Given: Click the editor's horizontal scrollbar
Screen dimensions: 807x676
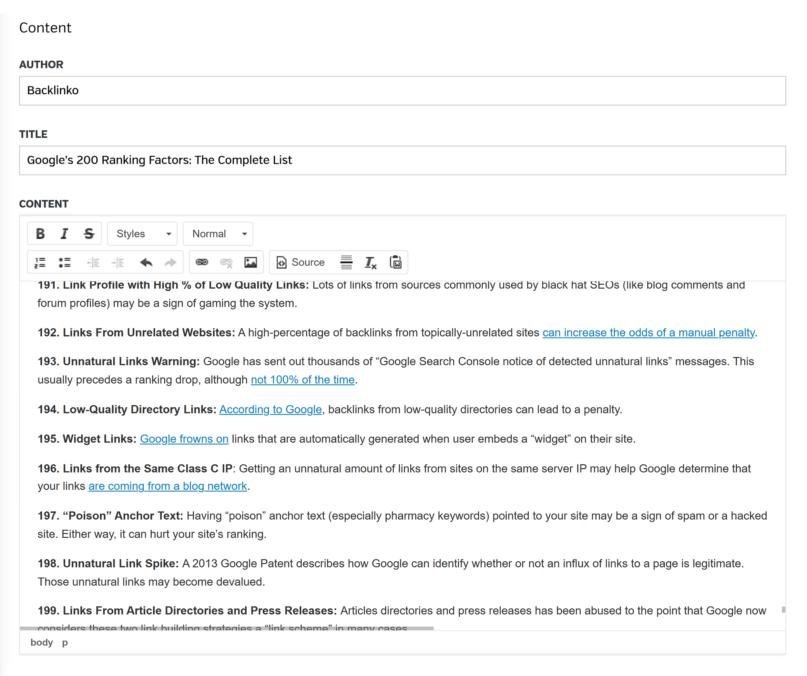Looking at the screenshot, I should 227,628.
